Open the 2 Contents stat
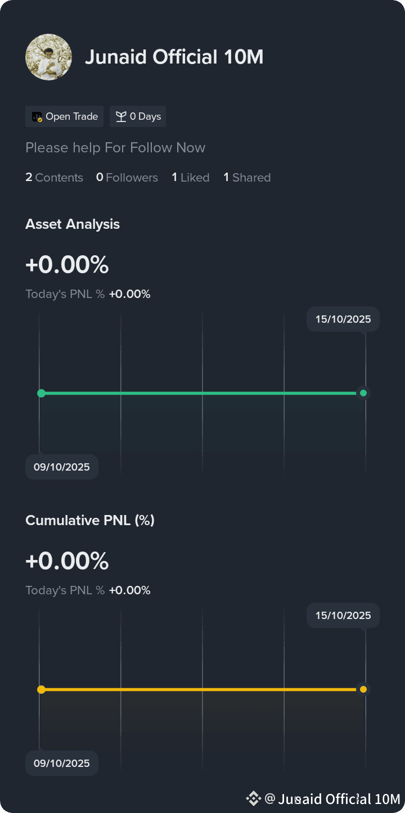Image resolution: width=405 pixels, height=813 pixels. 54,178
